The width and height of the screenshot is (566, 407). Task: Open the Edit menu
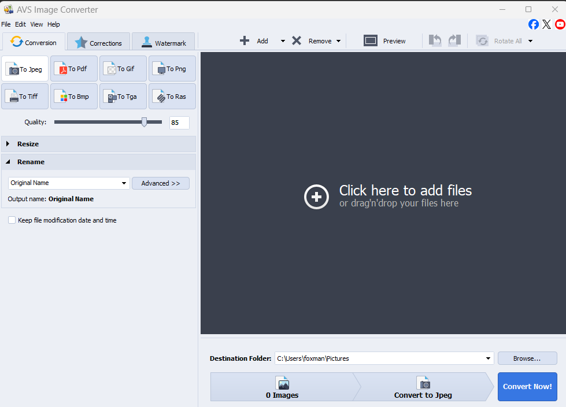coord(20,24)
